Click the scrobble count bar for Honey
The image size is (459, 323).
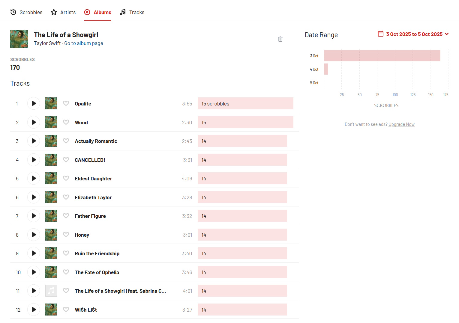[242, 235]
